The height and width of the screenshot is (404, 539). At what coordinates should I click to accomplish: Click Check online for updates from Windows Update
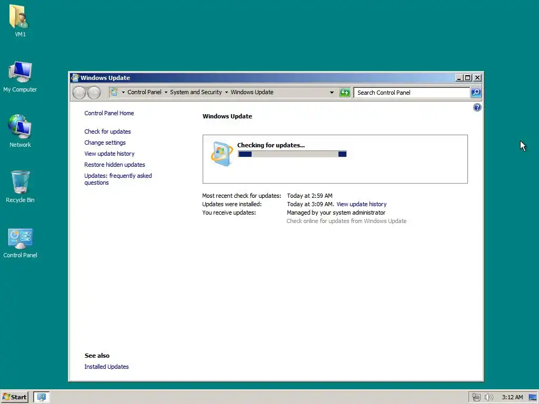pyautogui.click(x=346, y=221)
